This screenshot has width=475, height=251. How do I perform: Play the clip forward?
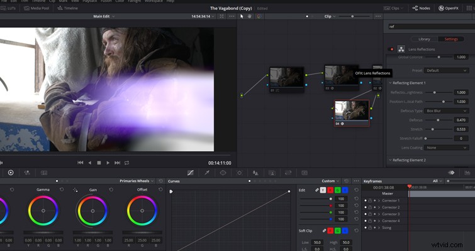tap(108, 163)
